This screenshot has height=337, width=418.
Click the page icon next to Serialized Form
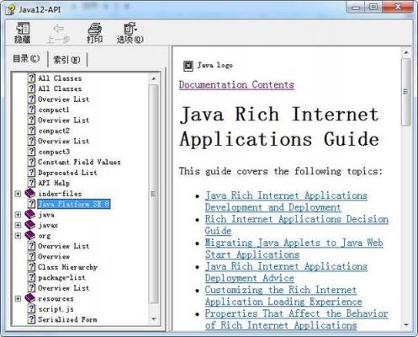pos(32,319)
